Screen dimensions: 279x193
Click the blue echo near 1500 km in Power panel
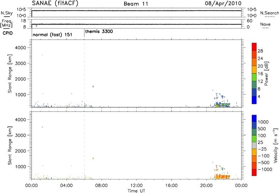pos(93,86)
